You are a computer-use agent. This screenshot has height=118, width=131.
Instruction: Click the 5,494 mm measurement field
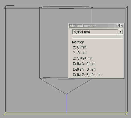(x=95, y=32)
